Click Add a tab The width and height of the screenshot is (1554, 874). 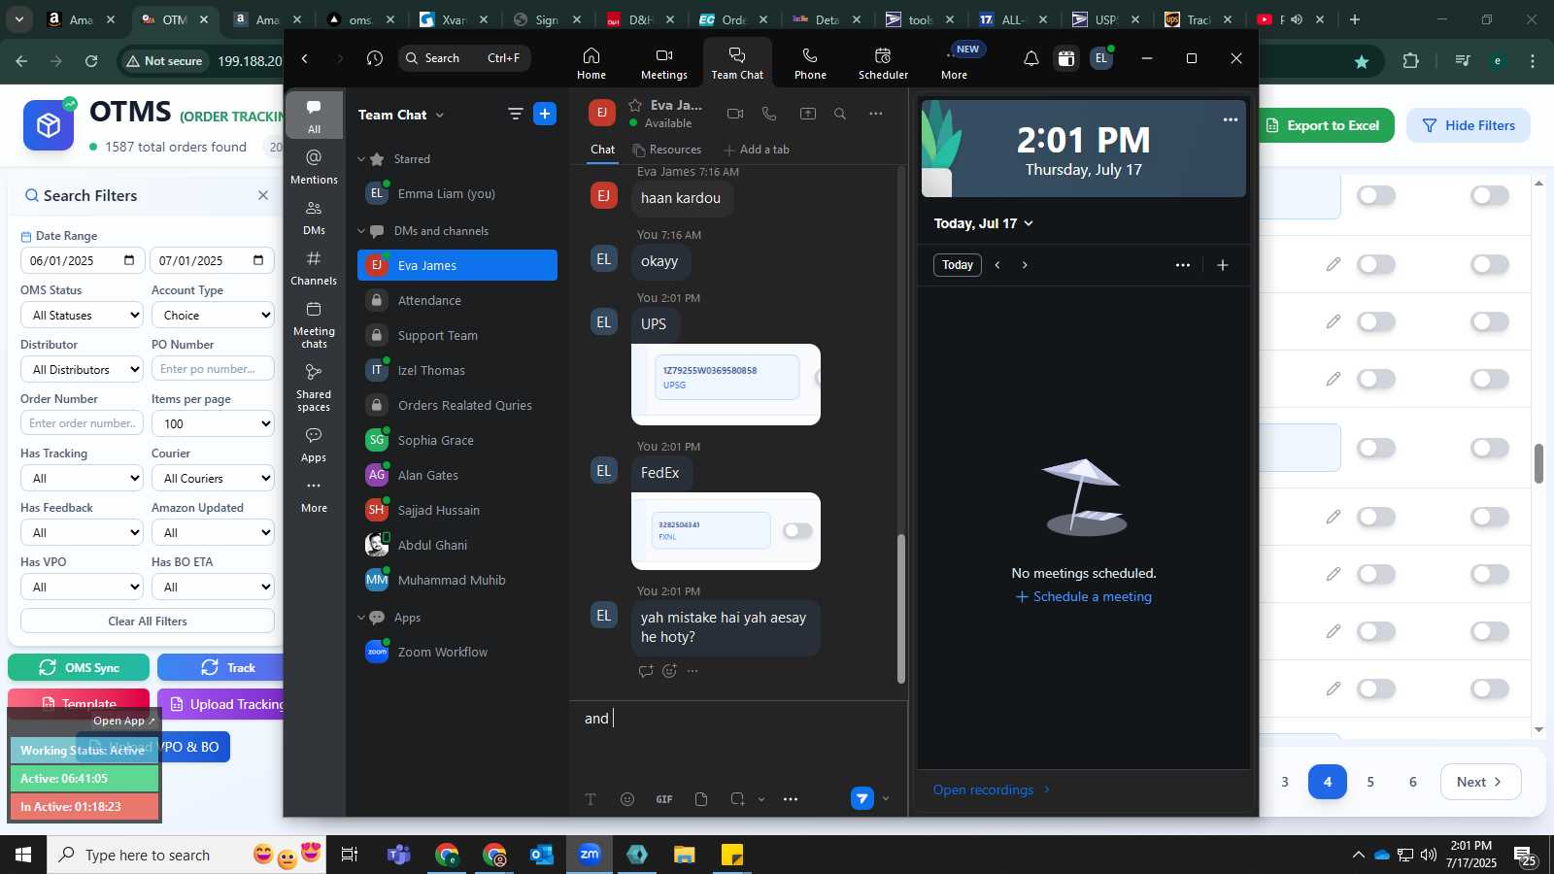(757, 150)
